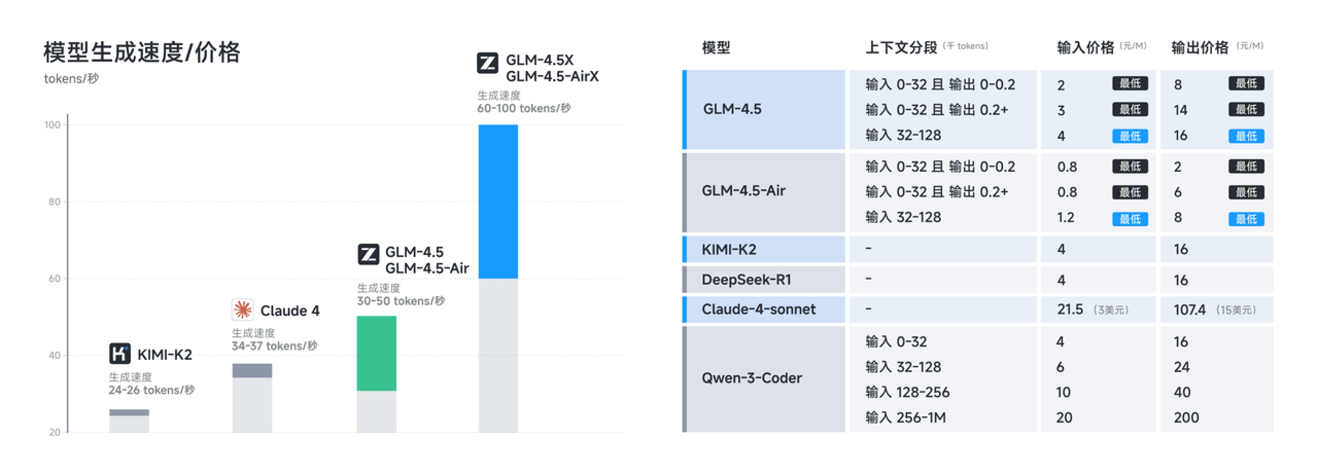The height and width of the screenshot is (475, 1318).
Task: Click the 输出价格 column header
Action: tap(1200, 48)
